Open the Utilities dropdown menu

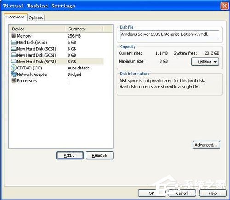click(205, 62)
